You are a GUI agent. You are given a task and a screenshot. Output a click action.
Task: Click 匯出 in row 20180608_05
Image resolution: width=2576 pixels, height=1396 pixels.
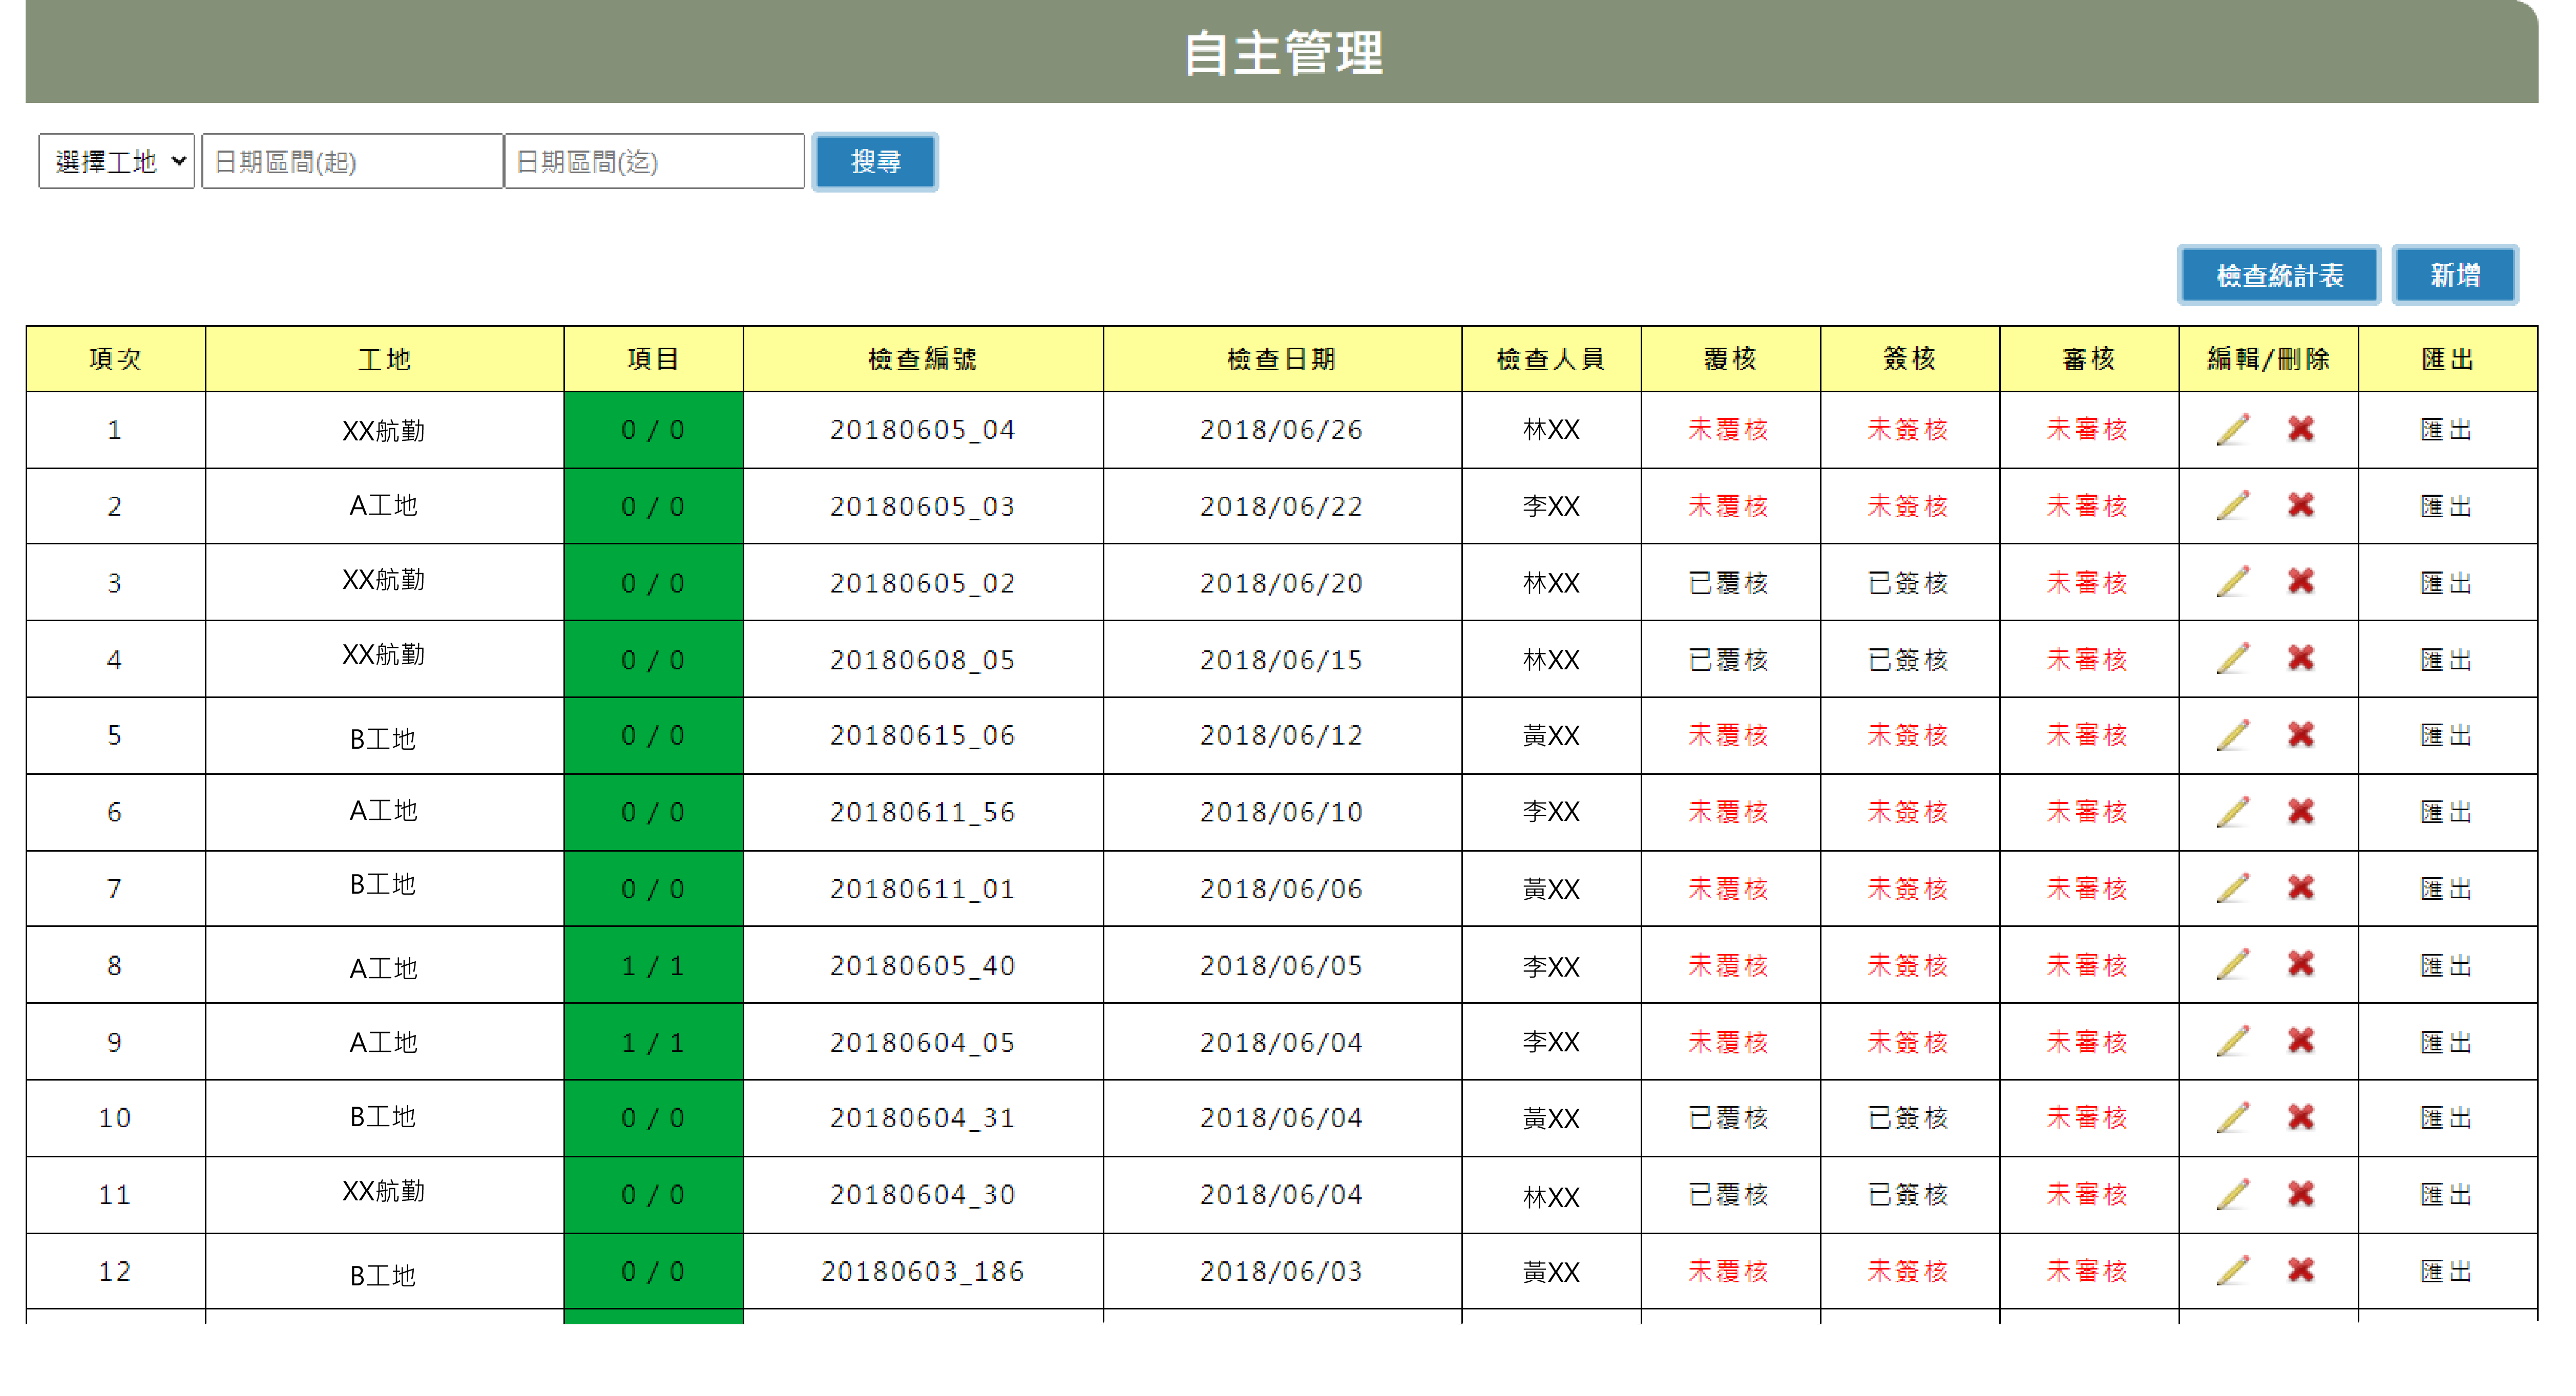tap(2446, 660)
